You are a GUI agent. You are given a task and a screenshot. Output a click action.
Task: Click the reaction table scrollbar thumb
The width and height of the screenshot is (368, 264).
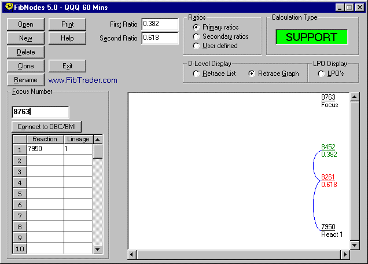(x=98, y=152)
